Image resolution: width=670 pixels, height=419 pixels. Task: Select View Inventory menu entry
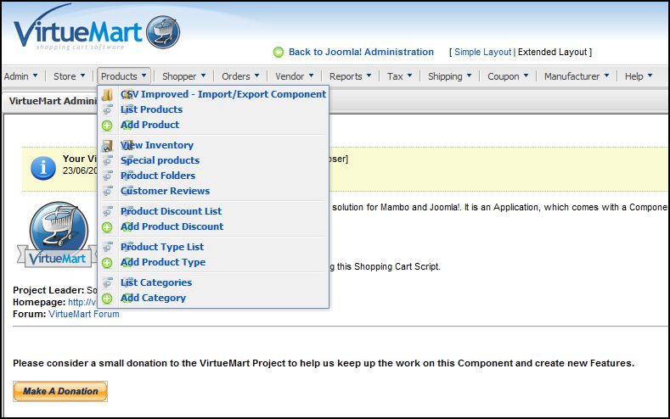(x=157, y=146)
